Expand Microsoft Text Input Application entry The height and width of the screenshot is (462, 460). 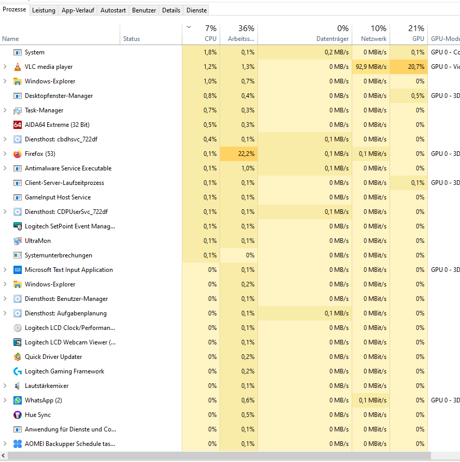(x=5, y=270)
